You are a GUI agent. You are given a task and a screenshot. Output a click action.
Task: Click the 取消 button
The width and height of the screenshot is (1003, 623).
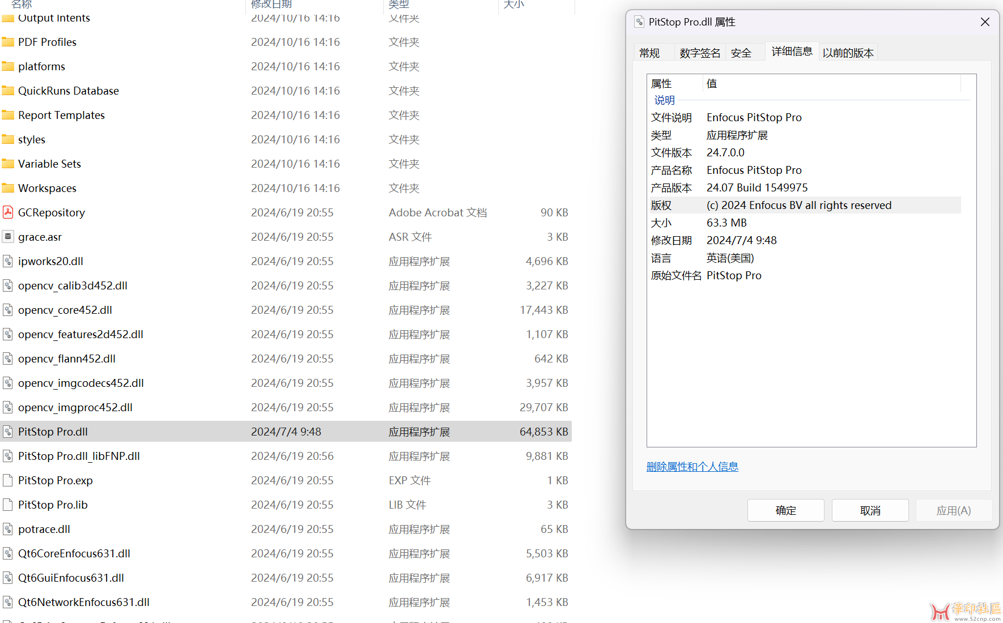coord(870,510)
